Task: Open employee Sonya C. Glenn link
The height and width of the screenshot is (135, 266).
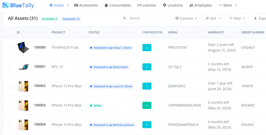Action: 122,48
